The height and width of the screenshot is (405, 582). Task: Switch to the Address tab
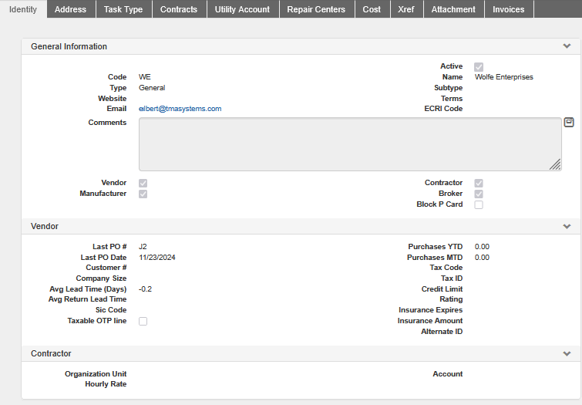pyautogui.click(x=70, y=9)
